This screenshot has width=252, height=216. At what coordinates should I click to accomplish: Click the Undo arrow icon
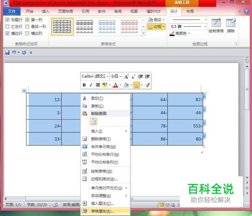[14, 52]
